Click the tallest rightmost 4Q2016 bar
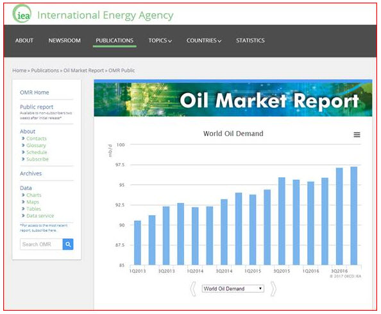Image resolution: width=381 pixels, height=314 pixels. click(354, 216)
